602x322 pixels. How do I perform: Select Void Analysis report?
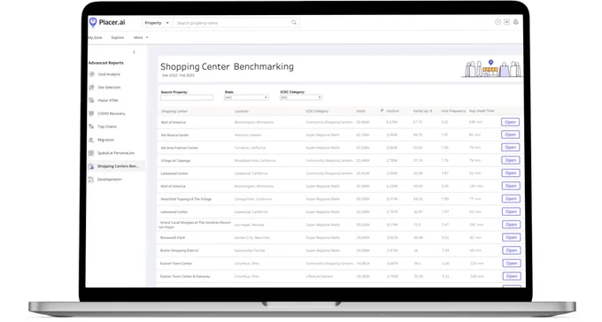click(x=109, y=74)
